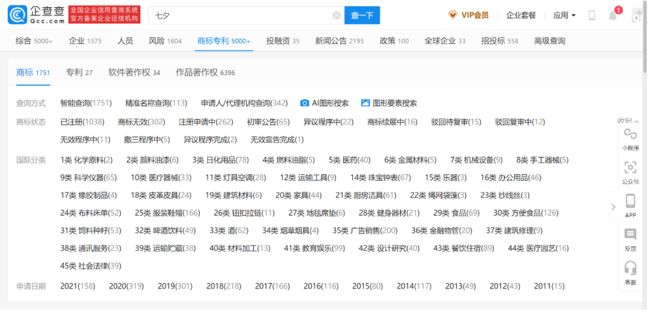Select the 专利 27 sub-tab

[x=79, y=73]
